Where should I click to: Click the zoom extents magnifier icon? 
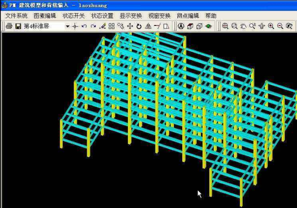tap(234, 26)
